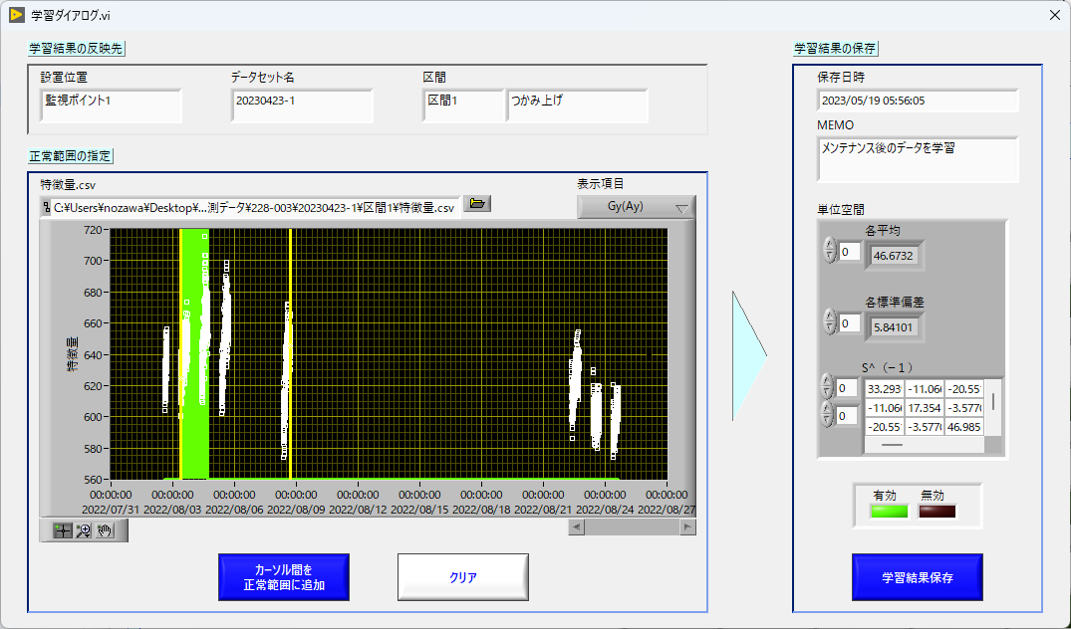Screen dimensions: 1071x629
Task: Click the path type icon left of file path
Action: [46, 207]
